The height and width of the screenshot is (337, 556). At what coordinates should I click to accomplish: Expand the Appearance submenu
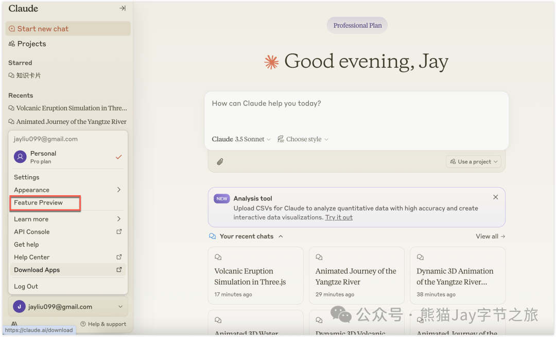point(67,190)
